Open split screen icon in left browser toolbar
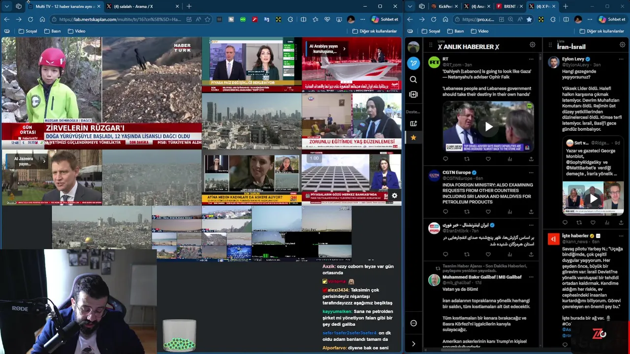Image resolution: width=630 pixels, height=354 pixels. click(303, 19)
